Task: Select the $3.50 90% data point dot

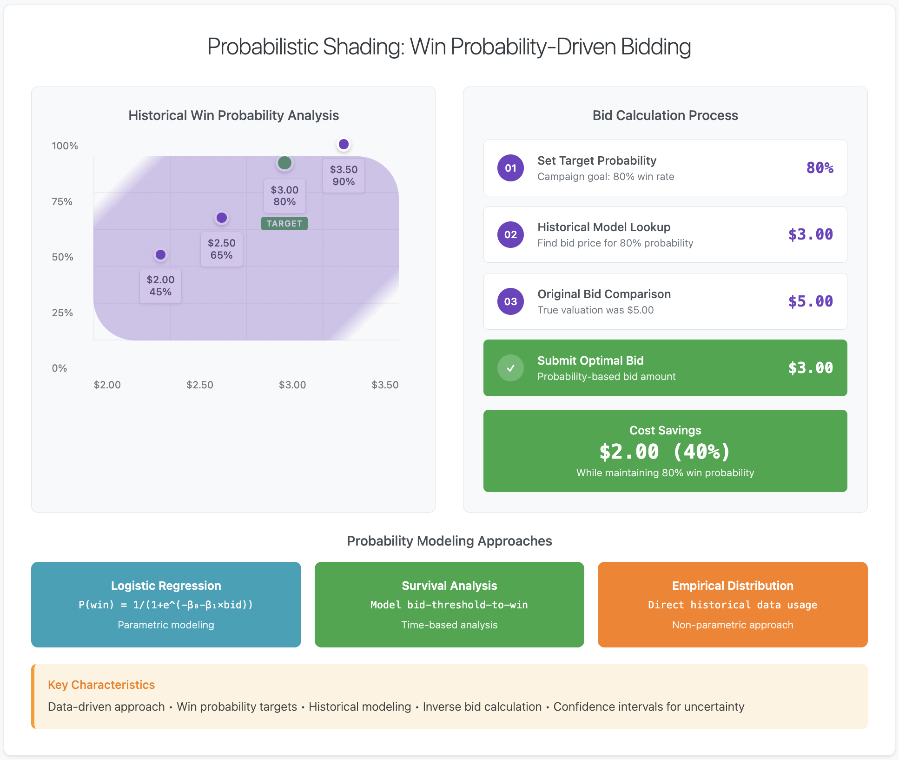Action: (344, 144)
